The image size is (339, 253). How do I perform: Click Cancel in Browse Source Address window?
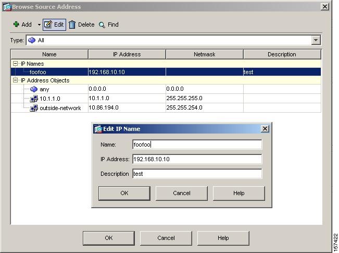point(166,238)
